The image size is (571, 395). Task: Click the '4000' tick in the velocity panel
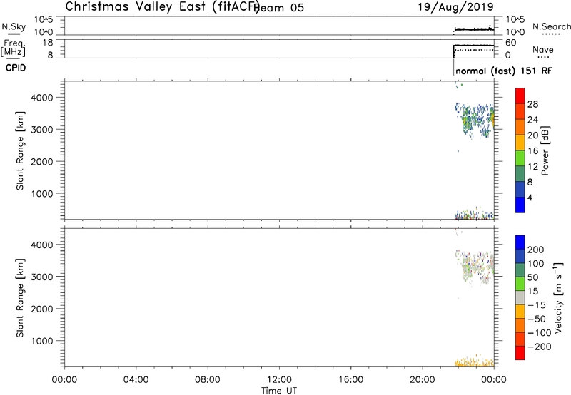tap(42, 245)
